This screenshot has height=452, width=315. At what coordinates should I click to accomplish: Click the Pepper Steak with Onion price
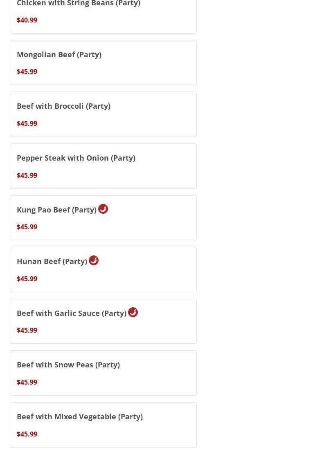[x=27, y=175]
